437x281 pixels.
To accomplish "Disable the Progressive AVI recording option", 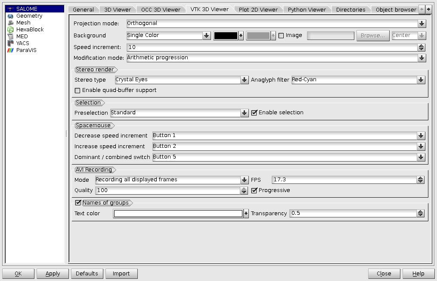I will pos(254,190).
